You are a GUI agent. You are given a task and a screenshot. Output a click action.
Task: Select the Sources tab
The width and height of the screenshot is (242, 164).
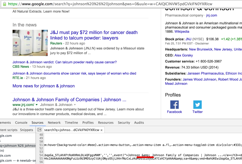coord(37,122)
